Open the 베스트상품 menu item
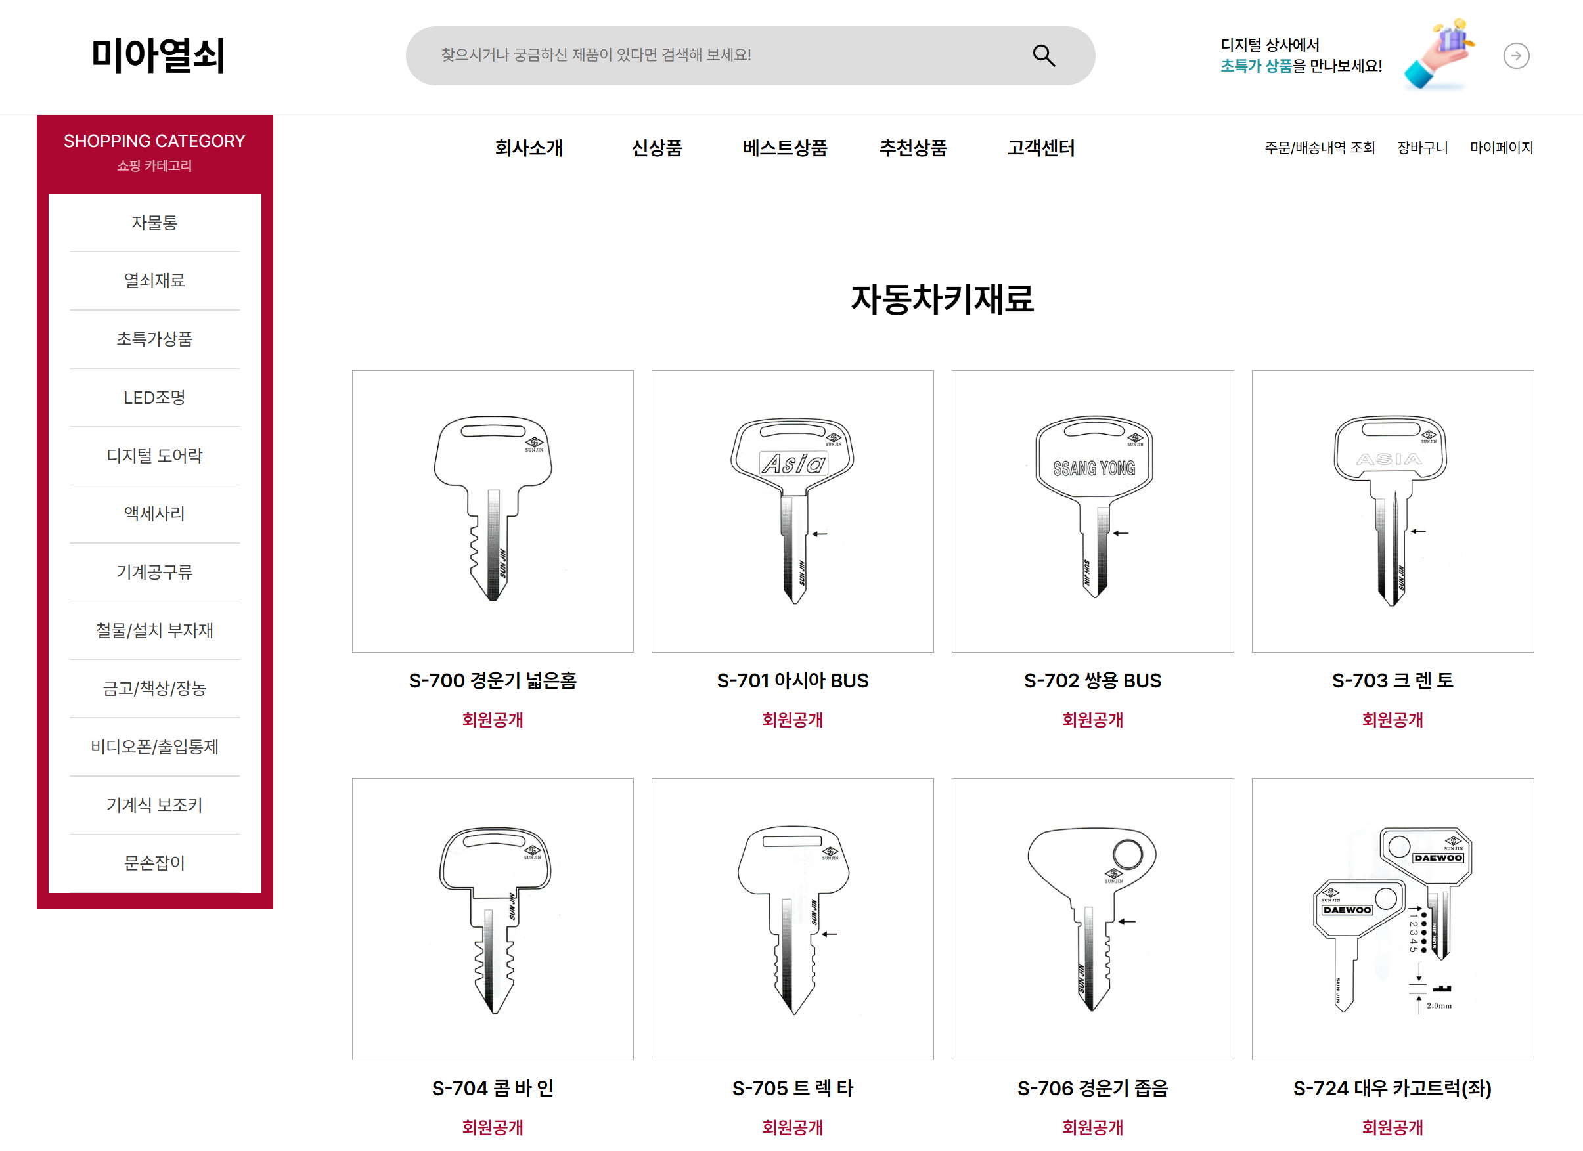The height and width of the screenshot is (1151, 1583). [x=784, y=147]
